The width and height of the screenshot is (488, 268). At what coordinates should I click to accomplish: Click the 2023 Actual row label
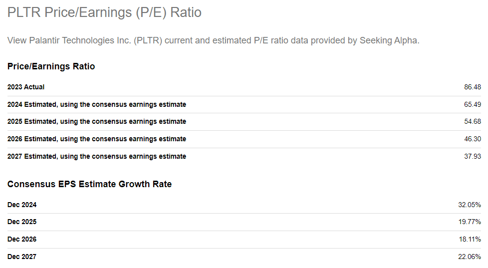click(26, 87)
